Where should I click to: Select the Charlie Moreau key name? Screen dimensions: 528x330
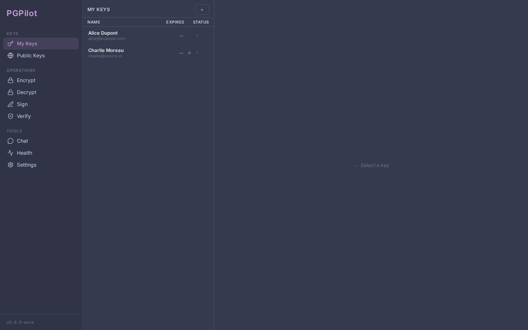click(x=106, y=50)
